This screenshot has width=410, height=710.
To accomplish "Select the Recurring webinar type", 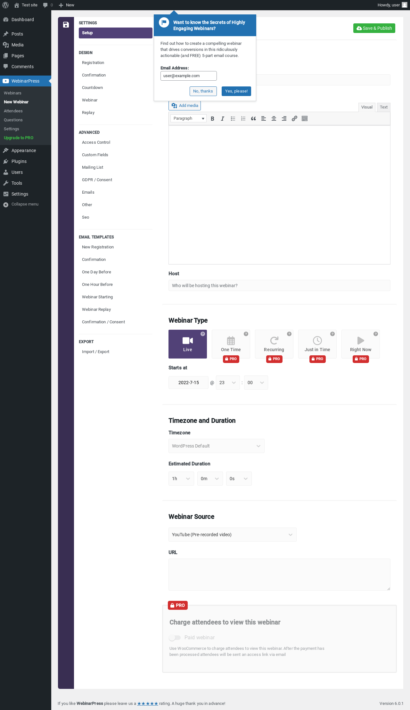I will point(274,344).
